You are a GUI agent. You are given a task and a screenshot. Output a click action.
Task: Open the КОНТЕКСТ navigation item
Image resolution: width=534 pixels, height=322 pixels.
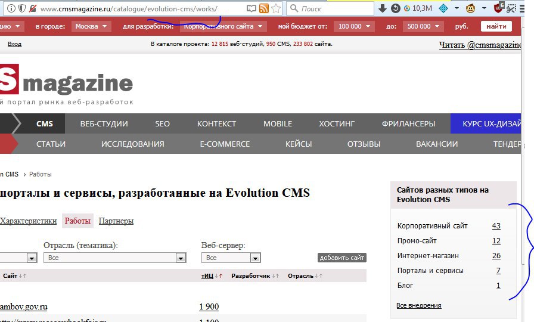tap(216, 123)
